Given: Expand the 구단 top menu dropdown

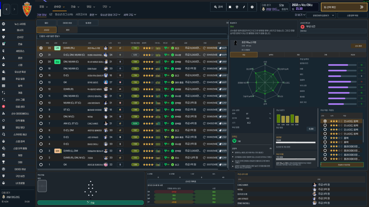Looking at the screenshot, I should point(106,7).
